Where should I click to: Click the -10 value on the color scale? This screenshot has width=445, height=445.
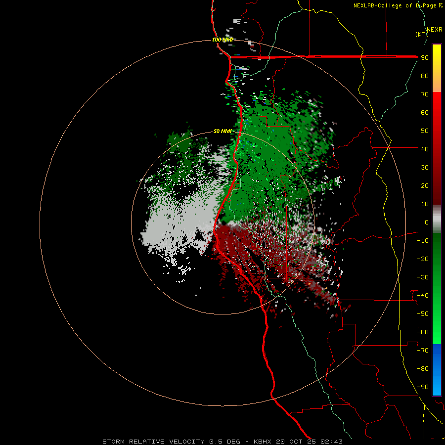point(423,241)
